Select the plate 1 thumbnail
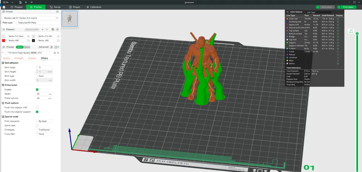The width and height of the screenshot is (362, 172). click(70, 18)
